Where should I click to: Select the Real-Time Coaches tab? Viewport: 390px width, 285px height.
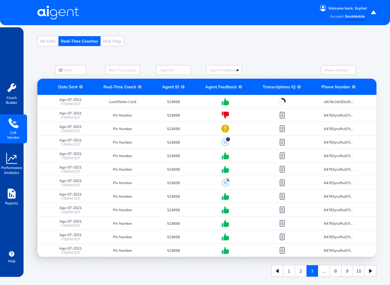pos(79,41)
